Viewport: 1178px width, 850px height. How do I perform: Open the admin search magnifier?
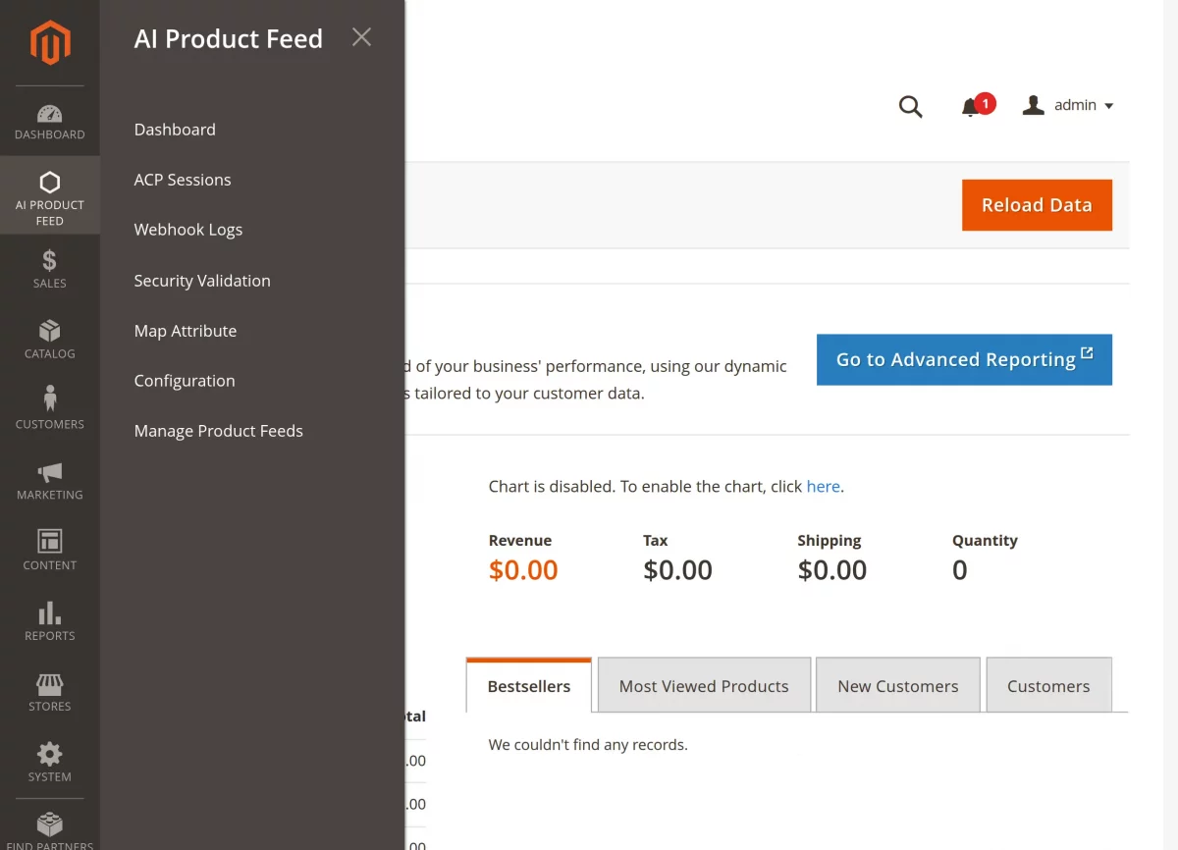pyautogui.click(x=910, y=106)
